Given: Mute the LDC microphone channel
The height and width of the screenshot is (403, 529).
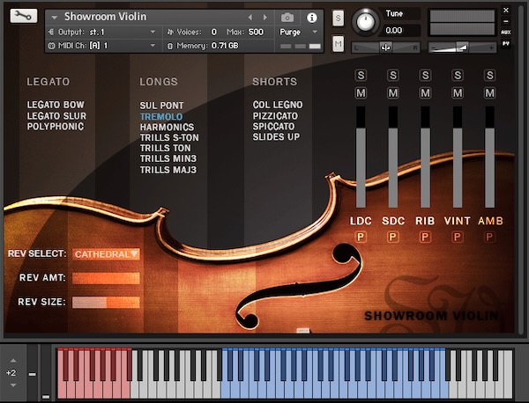Looking at the screenshot, I should pos(361,93).
